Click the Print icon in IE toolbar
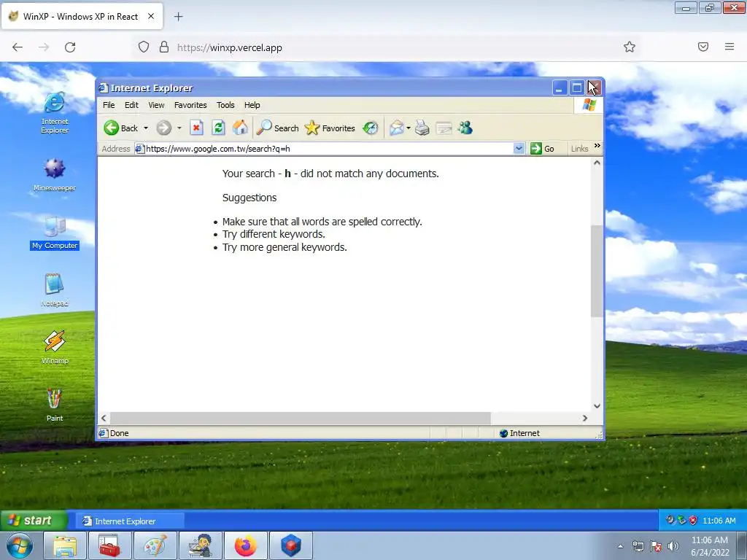The width and height of the screenshot is (747, 560). (422, 128)
